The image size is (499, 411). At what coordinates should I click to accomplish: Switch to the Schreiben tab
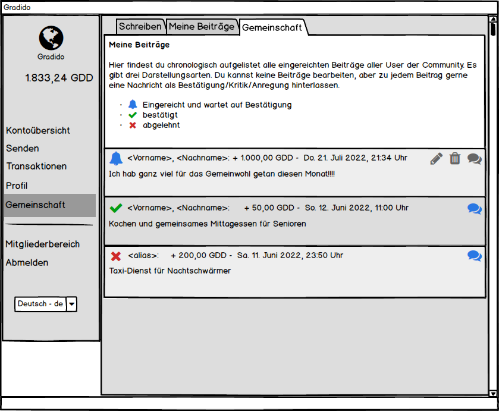pyautogui.click(x=140, y=26)
